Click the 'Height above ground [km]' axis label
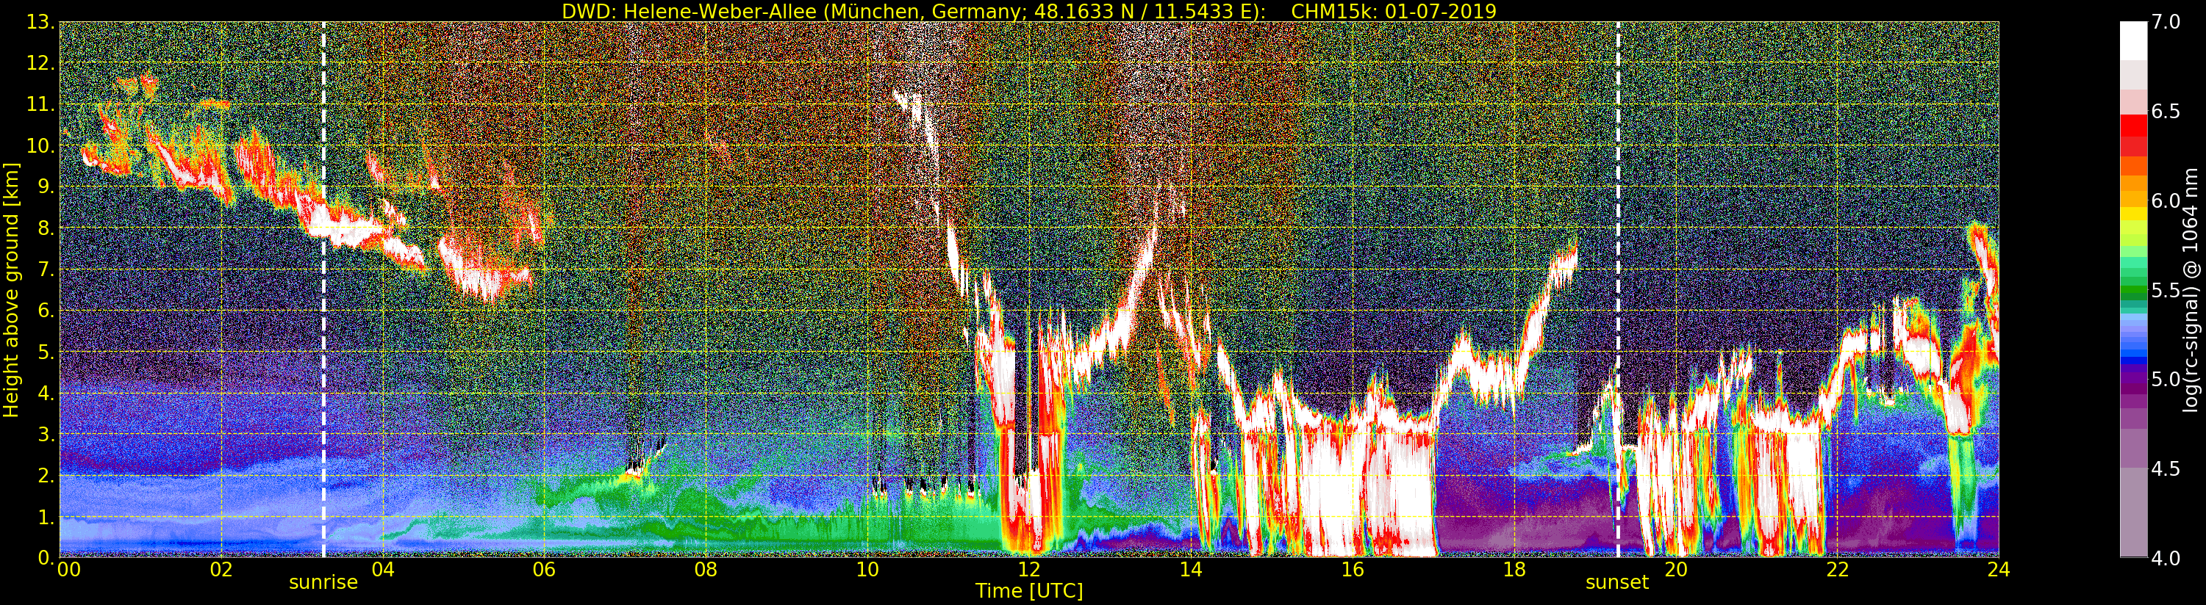 11,289
